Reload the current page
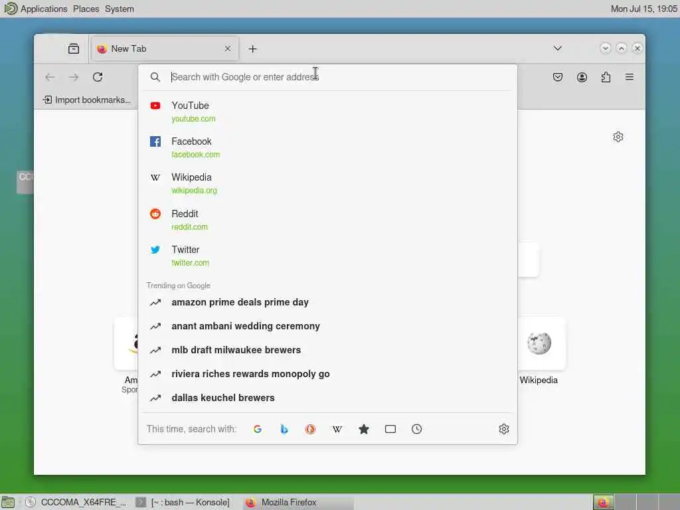 tap(98, 77)
